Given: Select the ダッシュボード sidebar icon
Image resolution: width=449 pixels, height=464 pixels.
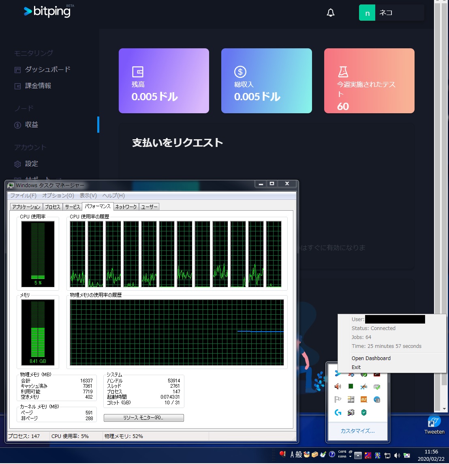Looking at the screenshot, I should point(17,69).
